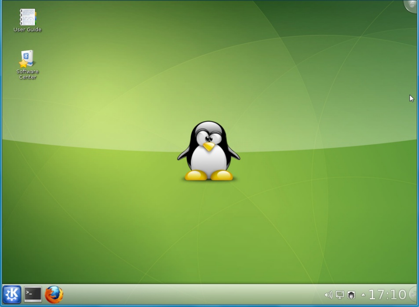Launch Firefox from the panel
Screen dimensions: 419x307
(54, 294)
